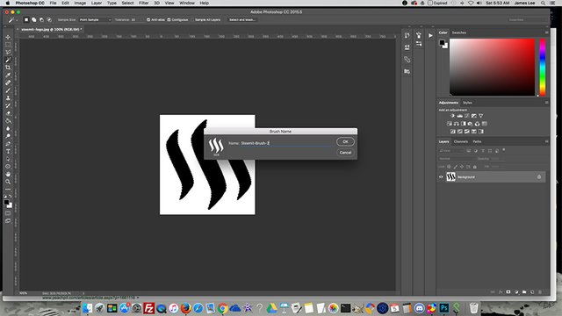
Task: Click Subtract from selection mode button
Action: (x=41, y=19)
